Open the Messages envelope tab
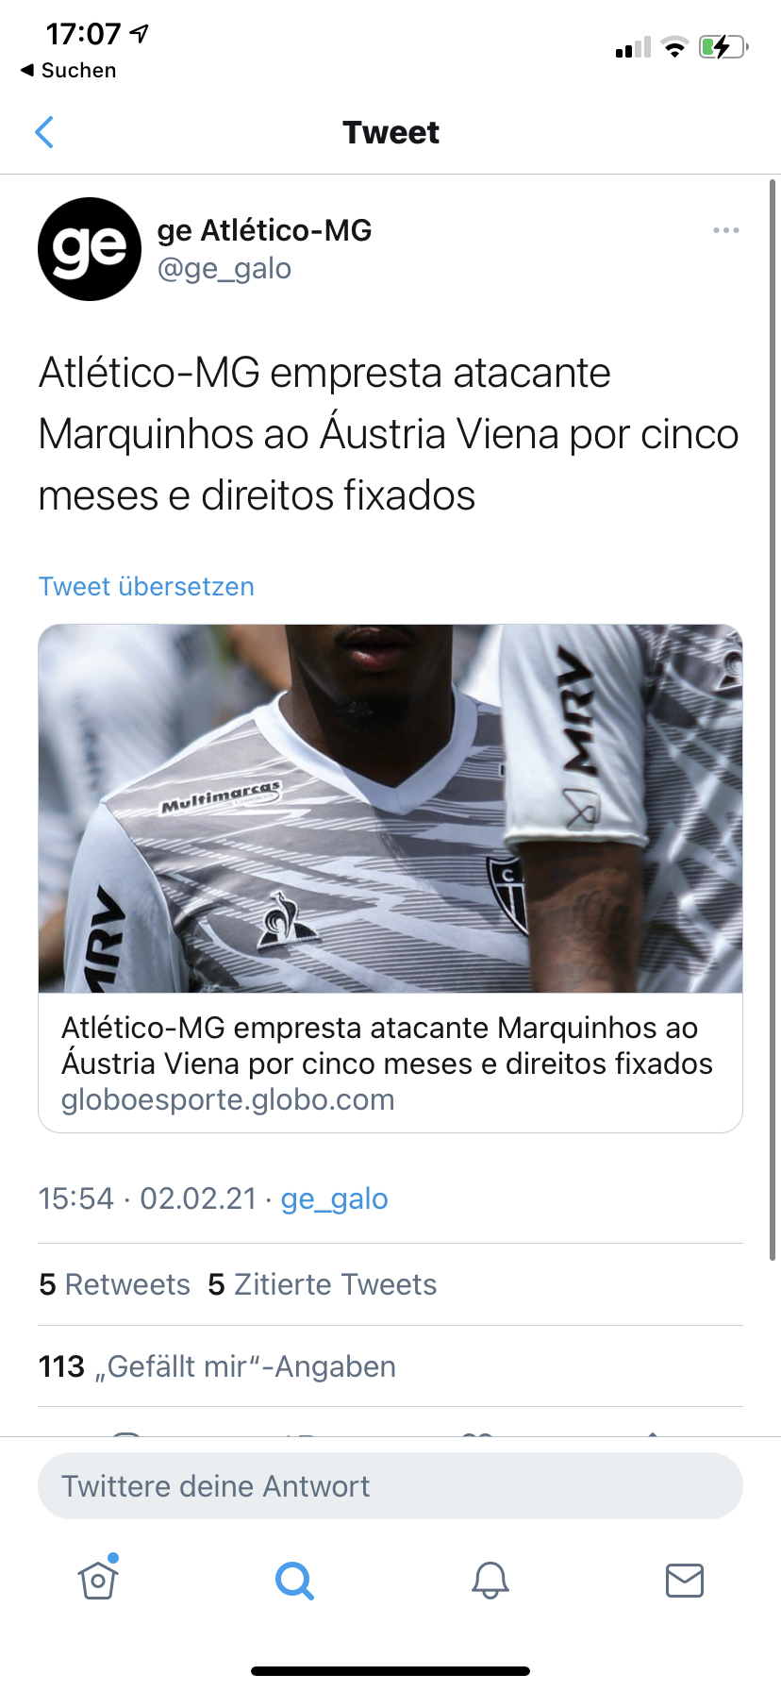Viewport: 781px width, 1691px height. pos(685,1580)
